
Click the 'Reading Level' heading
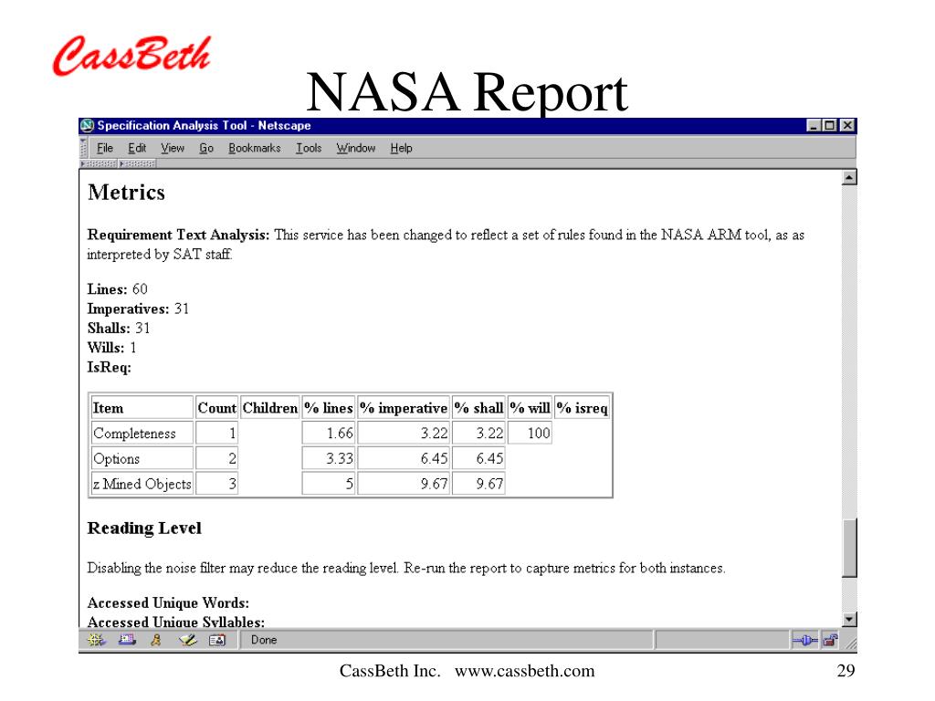pos(144,528)
